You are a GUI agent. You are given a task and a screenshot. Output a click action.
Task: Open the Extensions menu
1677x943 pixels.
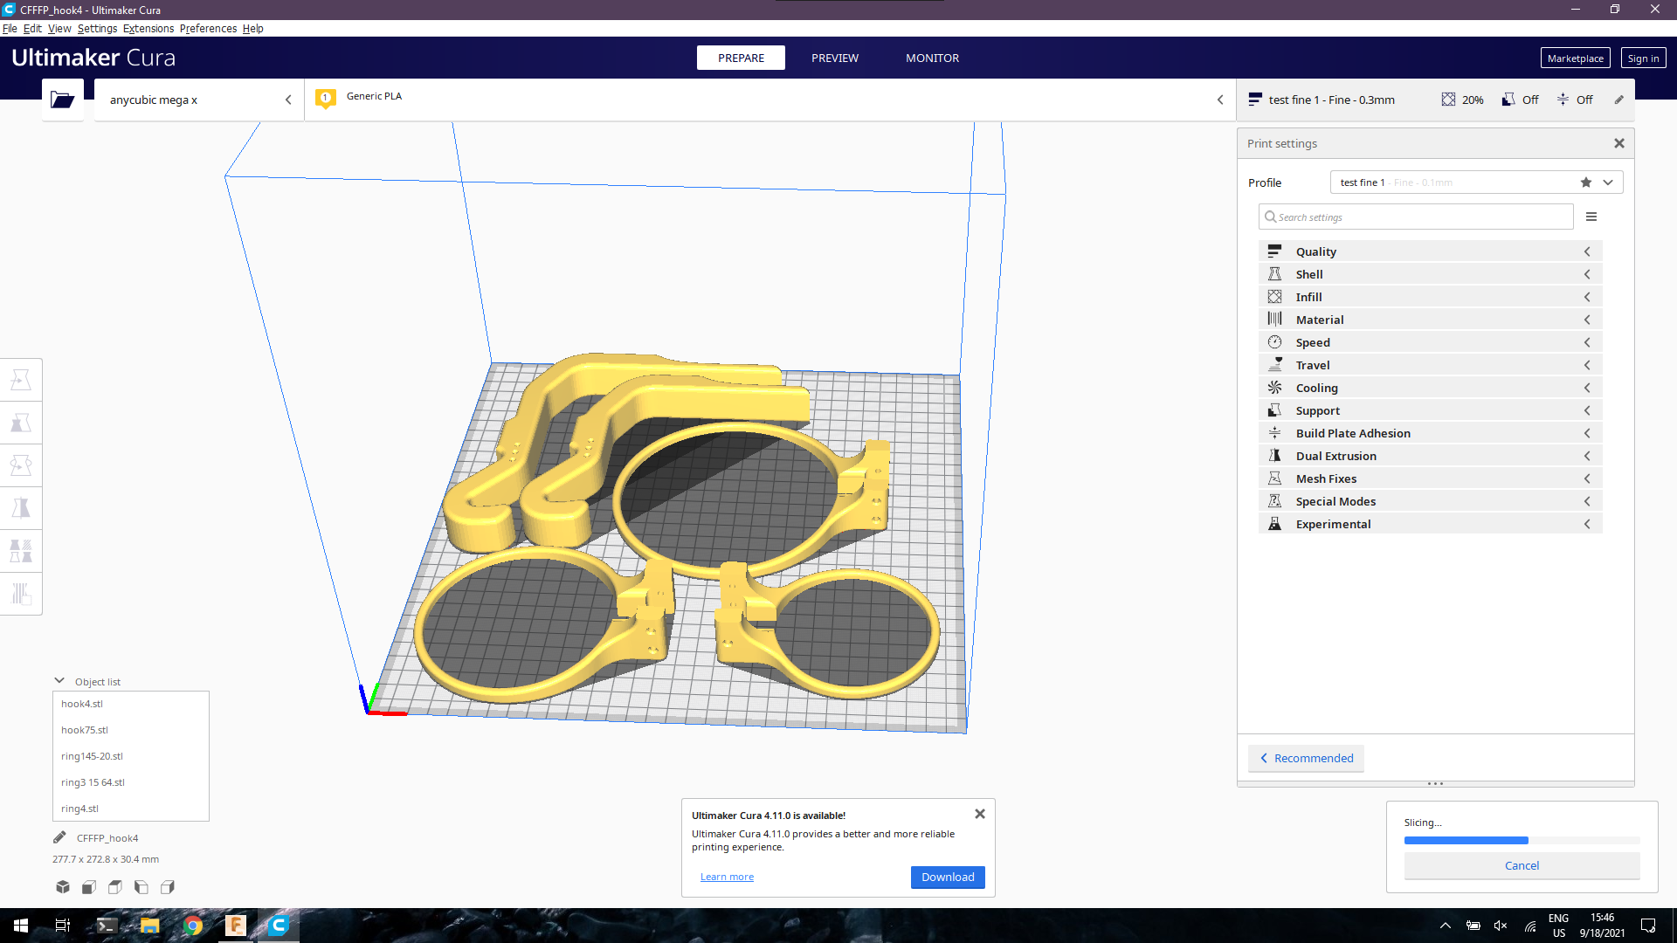(148, 28)
